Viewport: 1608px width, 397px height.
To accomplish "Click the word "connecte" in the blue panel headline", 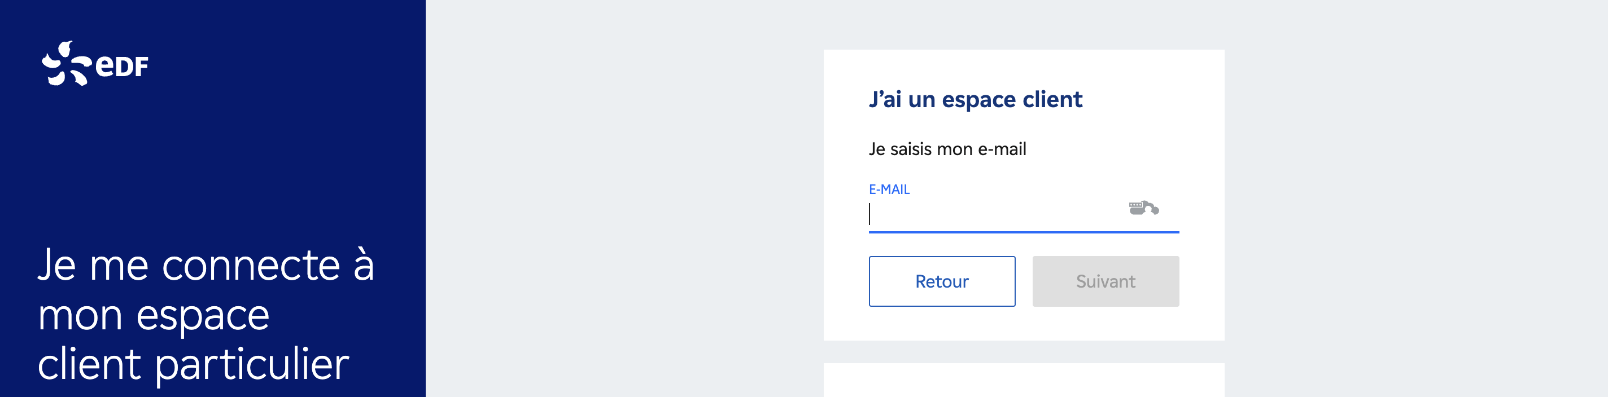I will tap(251, 266).
